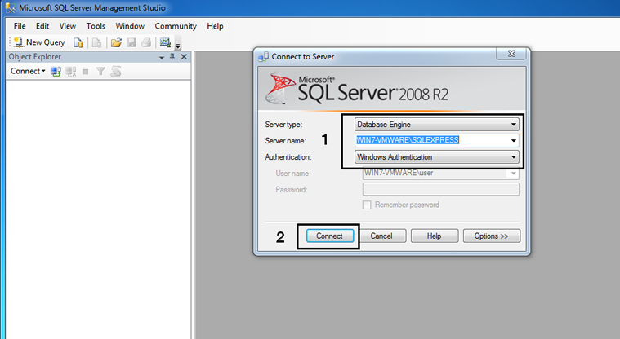Image resolution: width=620 pixels, height=339 pixels.
Task: Open a file with the folder icon
Action: coord(116,42)
